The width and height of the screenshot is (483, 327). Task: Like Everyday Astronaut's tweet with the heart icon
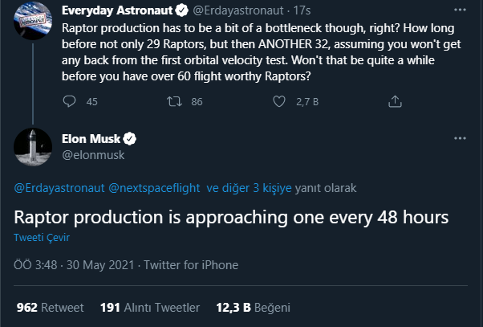(279, 101)
